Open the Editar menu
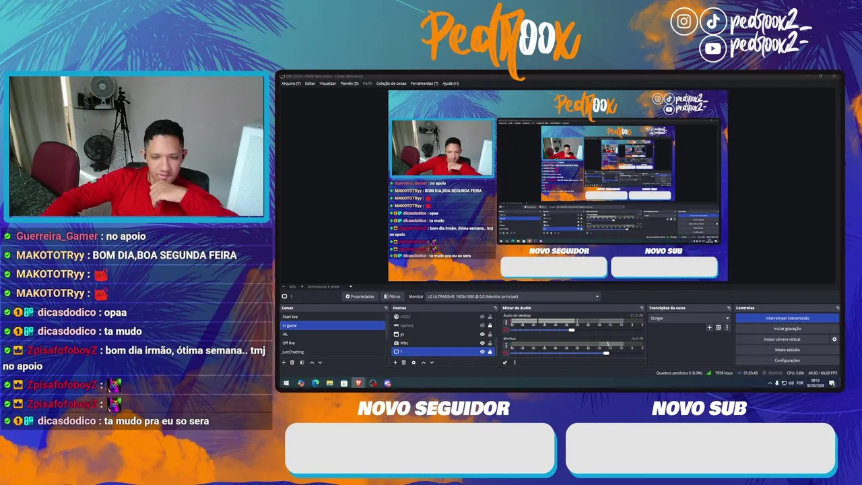The height and width of the screenshot is (485, 862). click(310, 84)
